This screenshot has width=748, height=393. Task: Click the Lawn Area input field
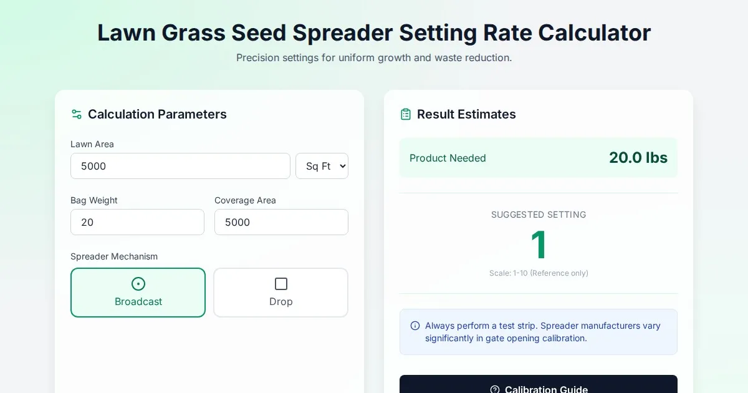pos(180,166)
